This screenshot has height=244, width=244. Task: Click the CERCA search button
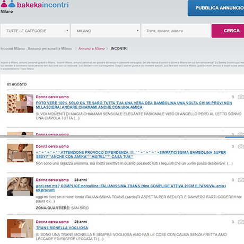pos(228,31)
